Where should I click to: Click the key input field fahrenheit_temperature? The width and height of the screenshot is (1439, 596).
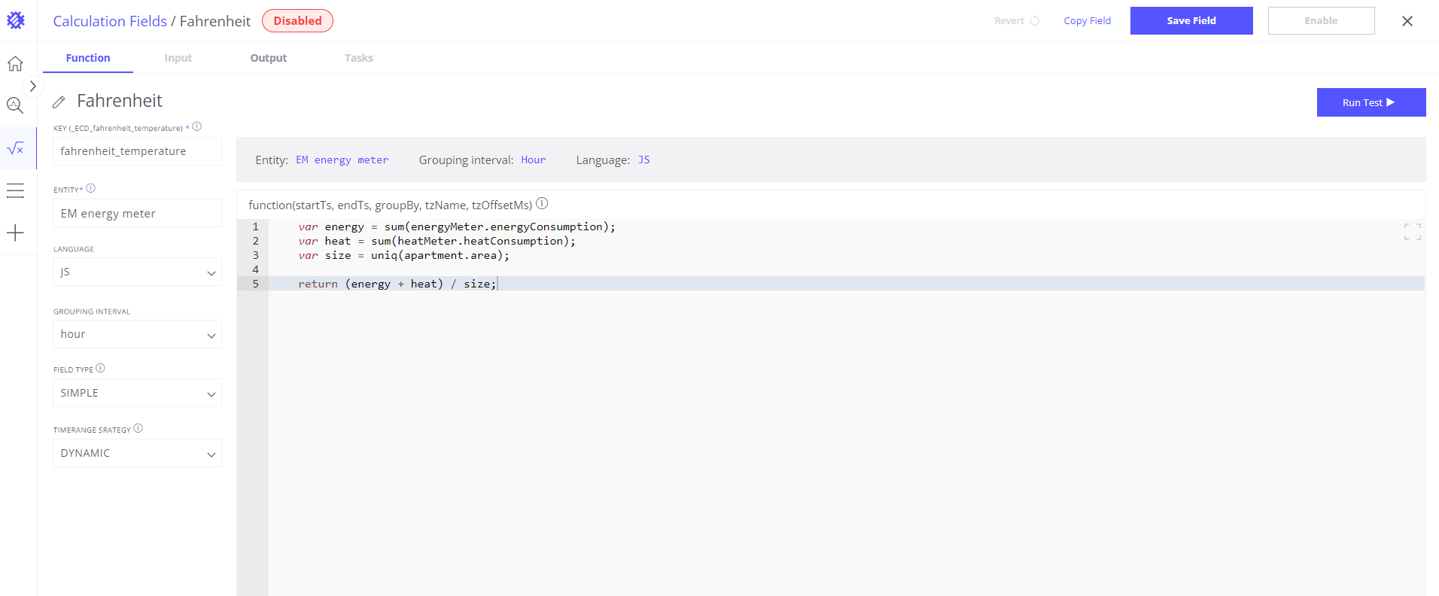tap(137, 151)
